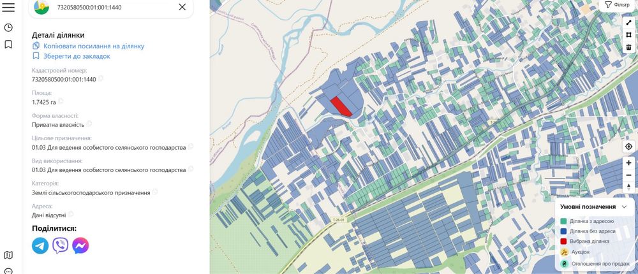638x274 pixels.
Task: Share the parcel via Messenger
Action: click(80, 245)
